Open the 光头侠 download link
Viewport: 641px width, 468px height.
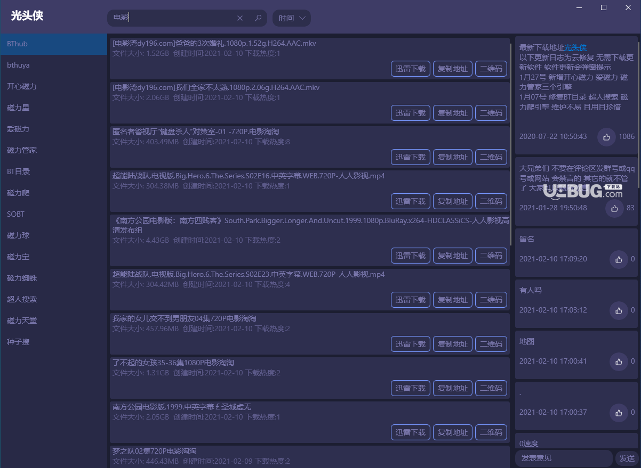click(x=575, y=47)
